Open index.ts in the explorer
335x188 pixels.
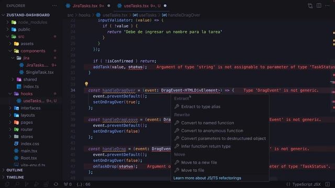pos(31,87)
